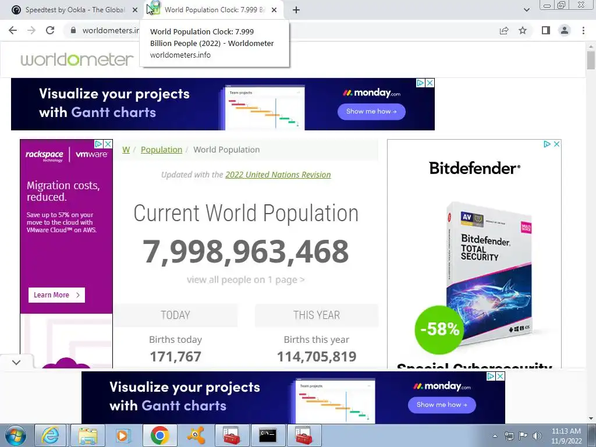Click the 7,998,963,468 population counter
The image size is (596, 447).
point(246,251)
